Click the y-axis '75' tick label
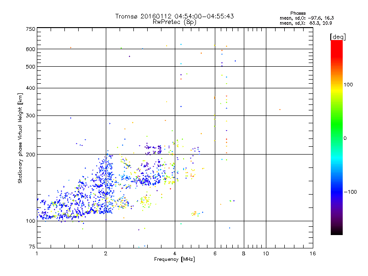The image size is (368, 276). 32,247
